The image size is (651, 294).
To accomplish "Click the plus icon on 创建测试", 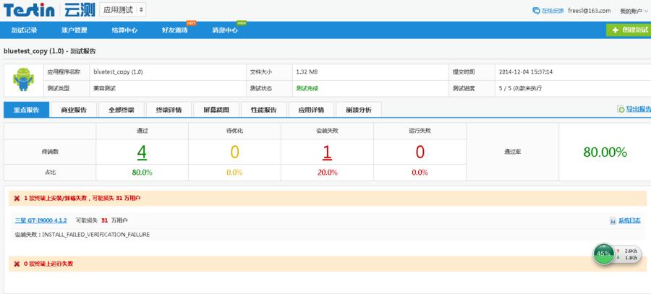I will [x=616, y=30].
